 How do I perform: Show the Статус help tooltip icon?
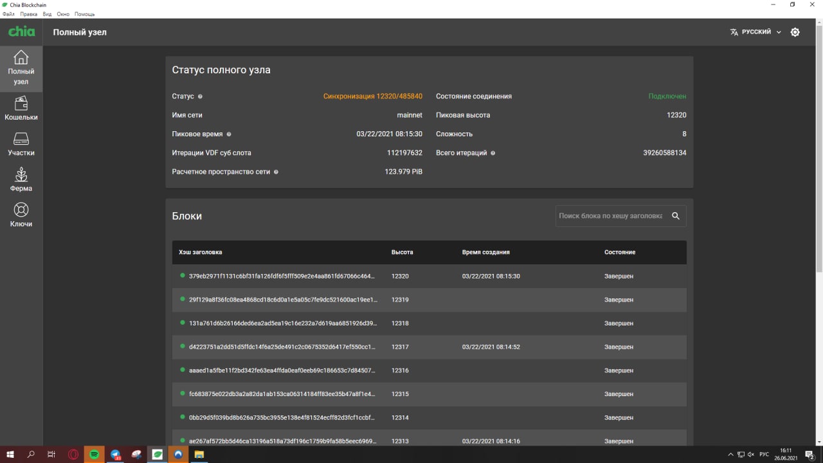point(200,96)
